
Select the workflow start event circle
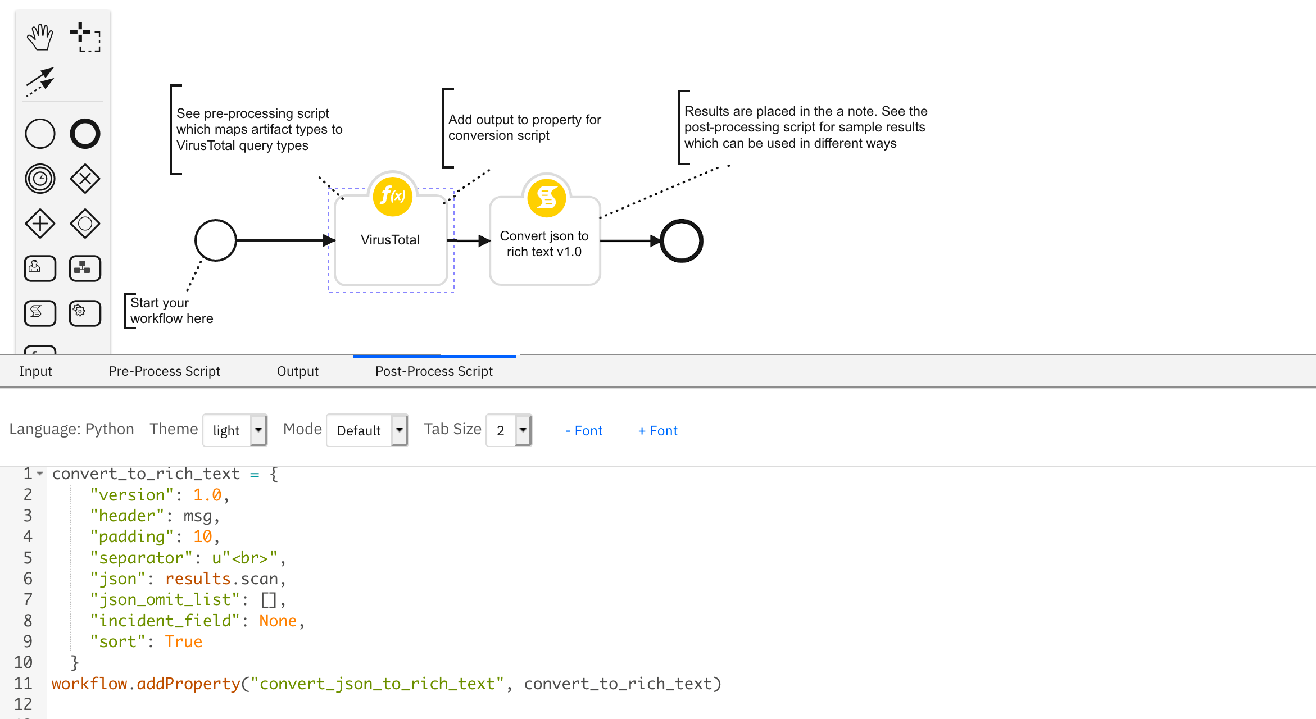point(215,240)
